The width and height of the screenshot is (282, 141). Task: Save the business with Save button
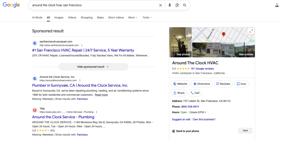(x=241, y=84)
